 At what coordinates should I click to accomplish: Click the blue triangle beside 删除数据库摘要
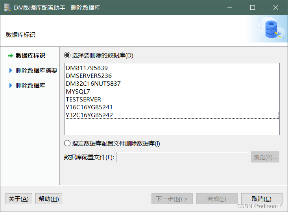click(x=11, y=70)
